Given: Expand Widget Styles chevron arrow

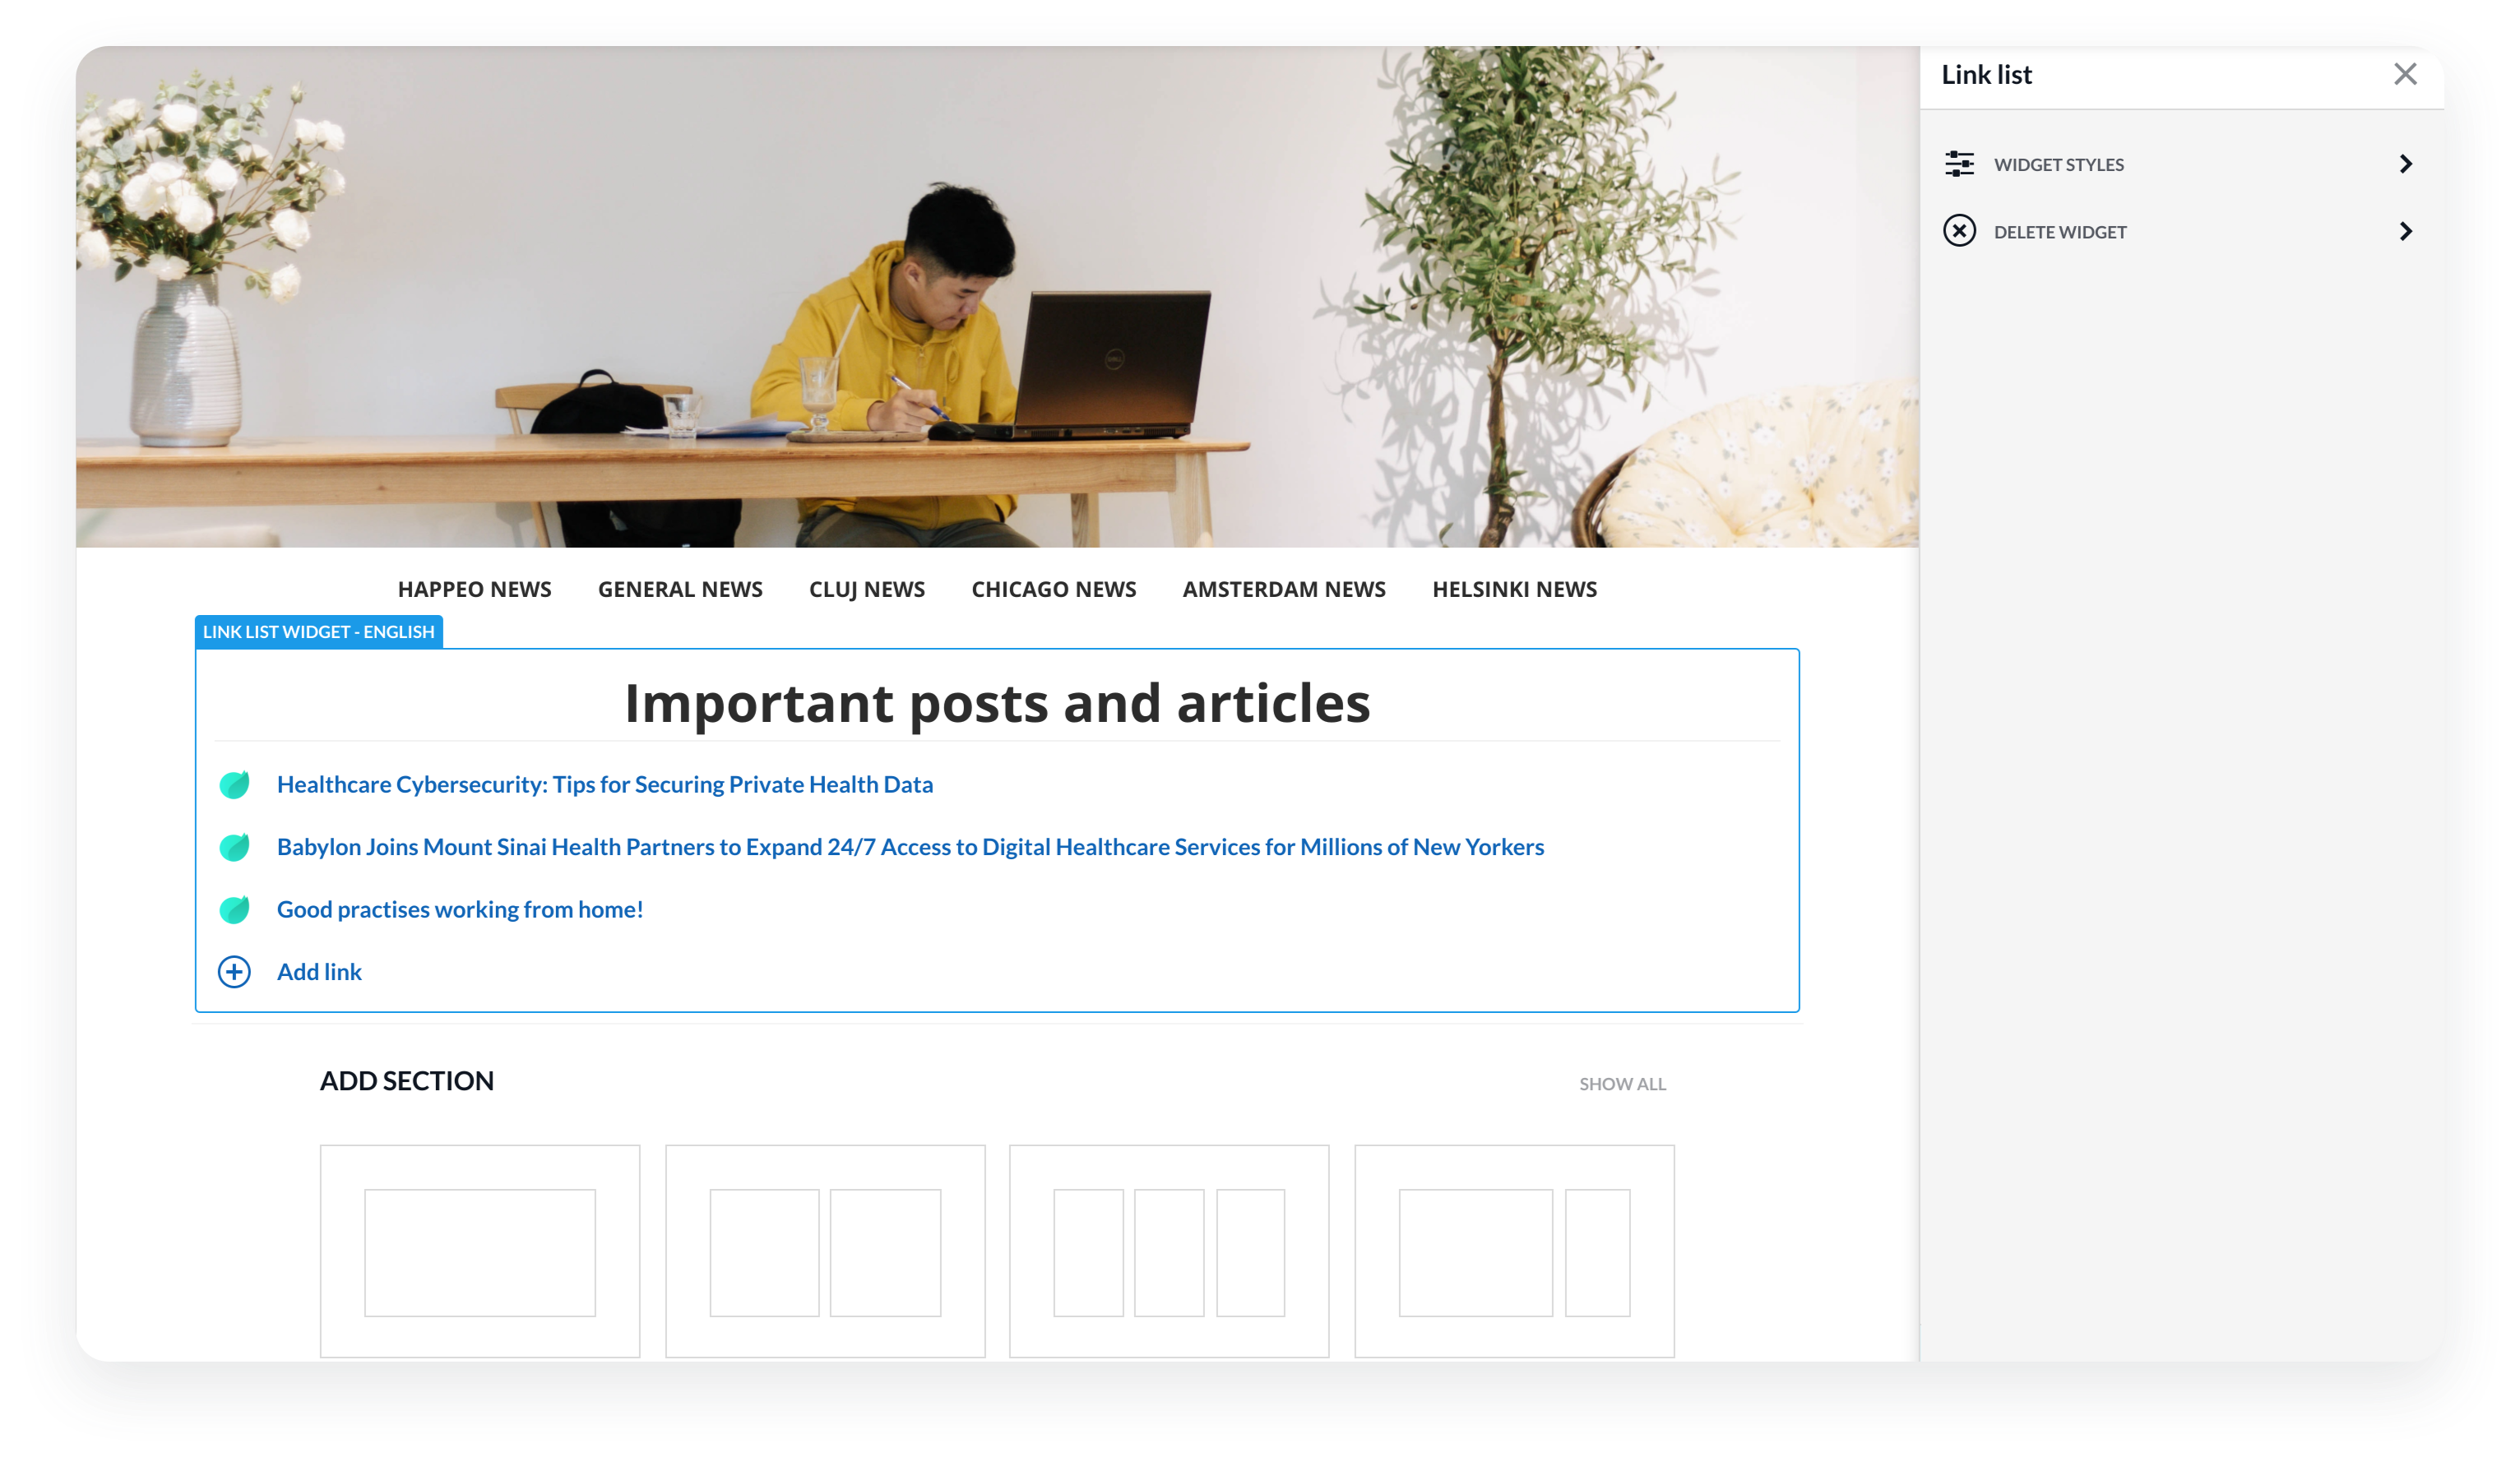Looking at the screenshot, I should pos(2405,164).
